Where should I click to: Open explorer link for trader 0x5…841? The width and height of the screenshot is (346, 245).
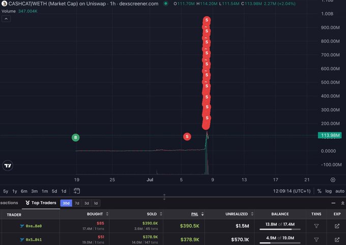tap(337, 239)
